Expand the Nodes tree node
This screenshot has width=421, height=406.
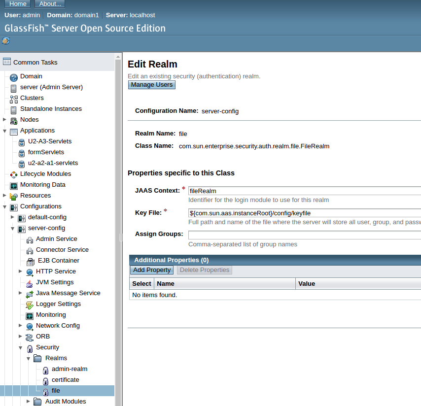coord(4,119)
